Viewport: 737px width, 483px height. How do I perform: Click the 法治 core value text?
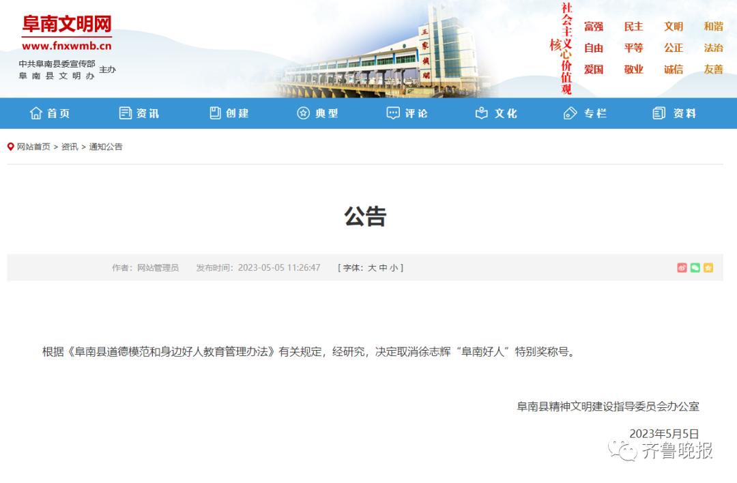pyautogui.click(x=714, y=48)
